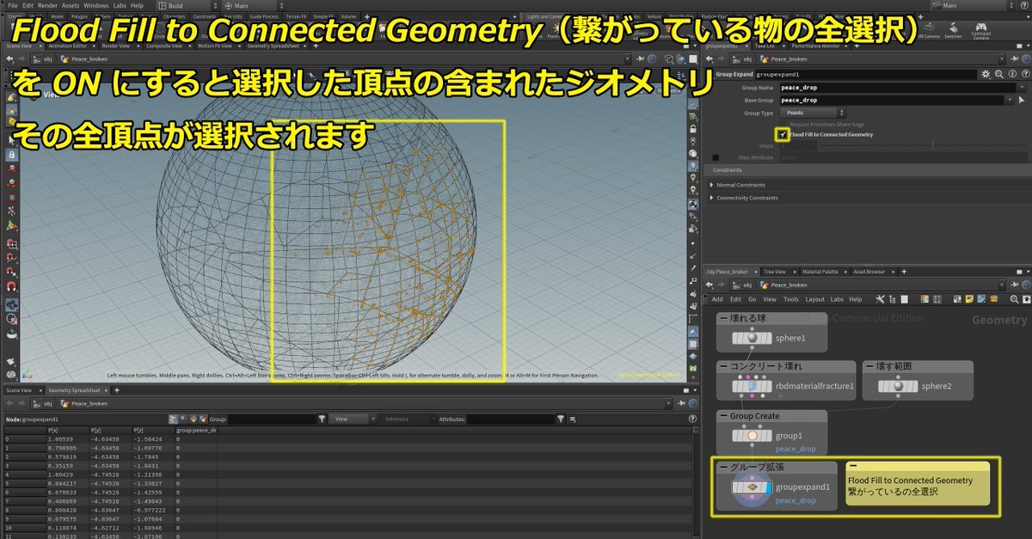Open the View dropdown in Geometry Spreadsheet
This screenshot has width=1032, height=539.
tap(353, 419)
